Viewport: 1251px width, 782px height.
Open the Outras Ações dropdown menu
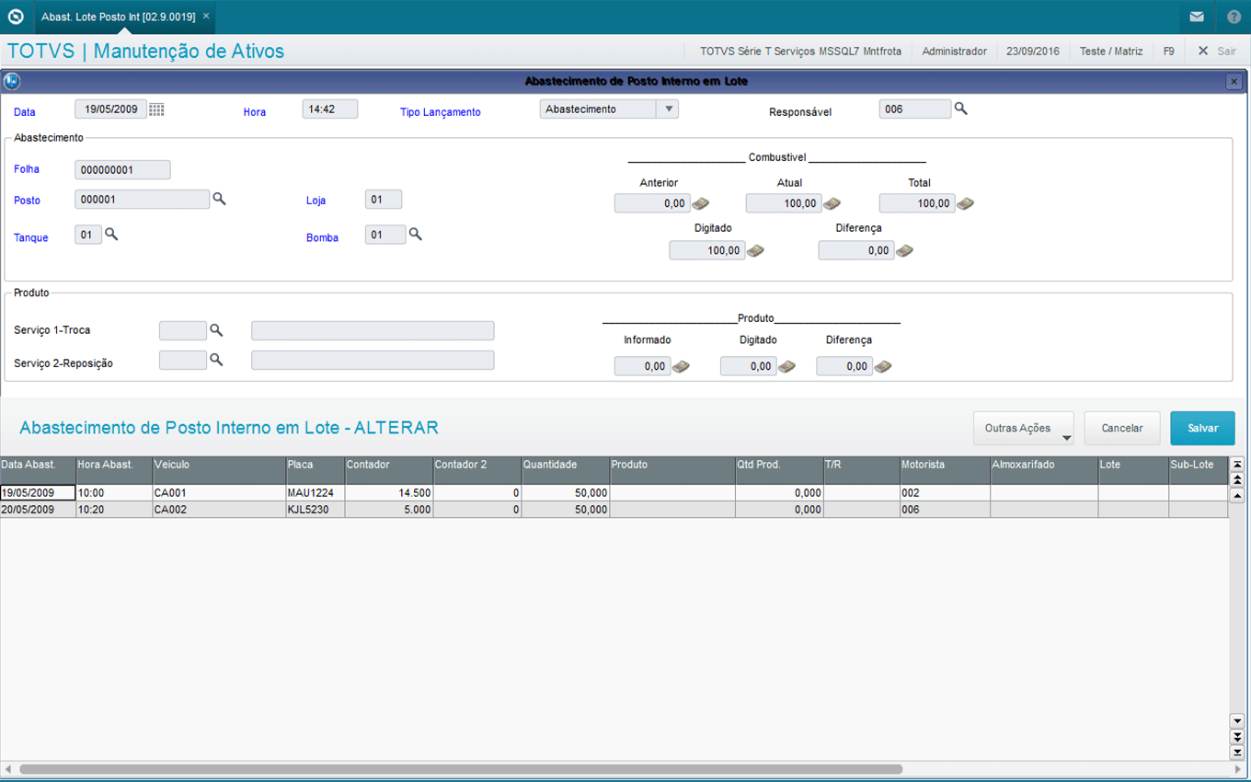point(1023,429)
